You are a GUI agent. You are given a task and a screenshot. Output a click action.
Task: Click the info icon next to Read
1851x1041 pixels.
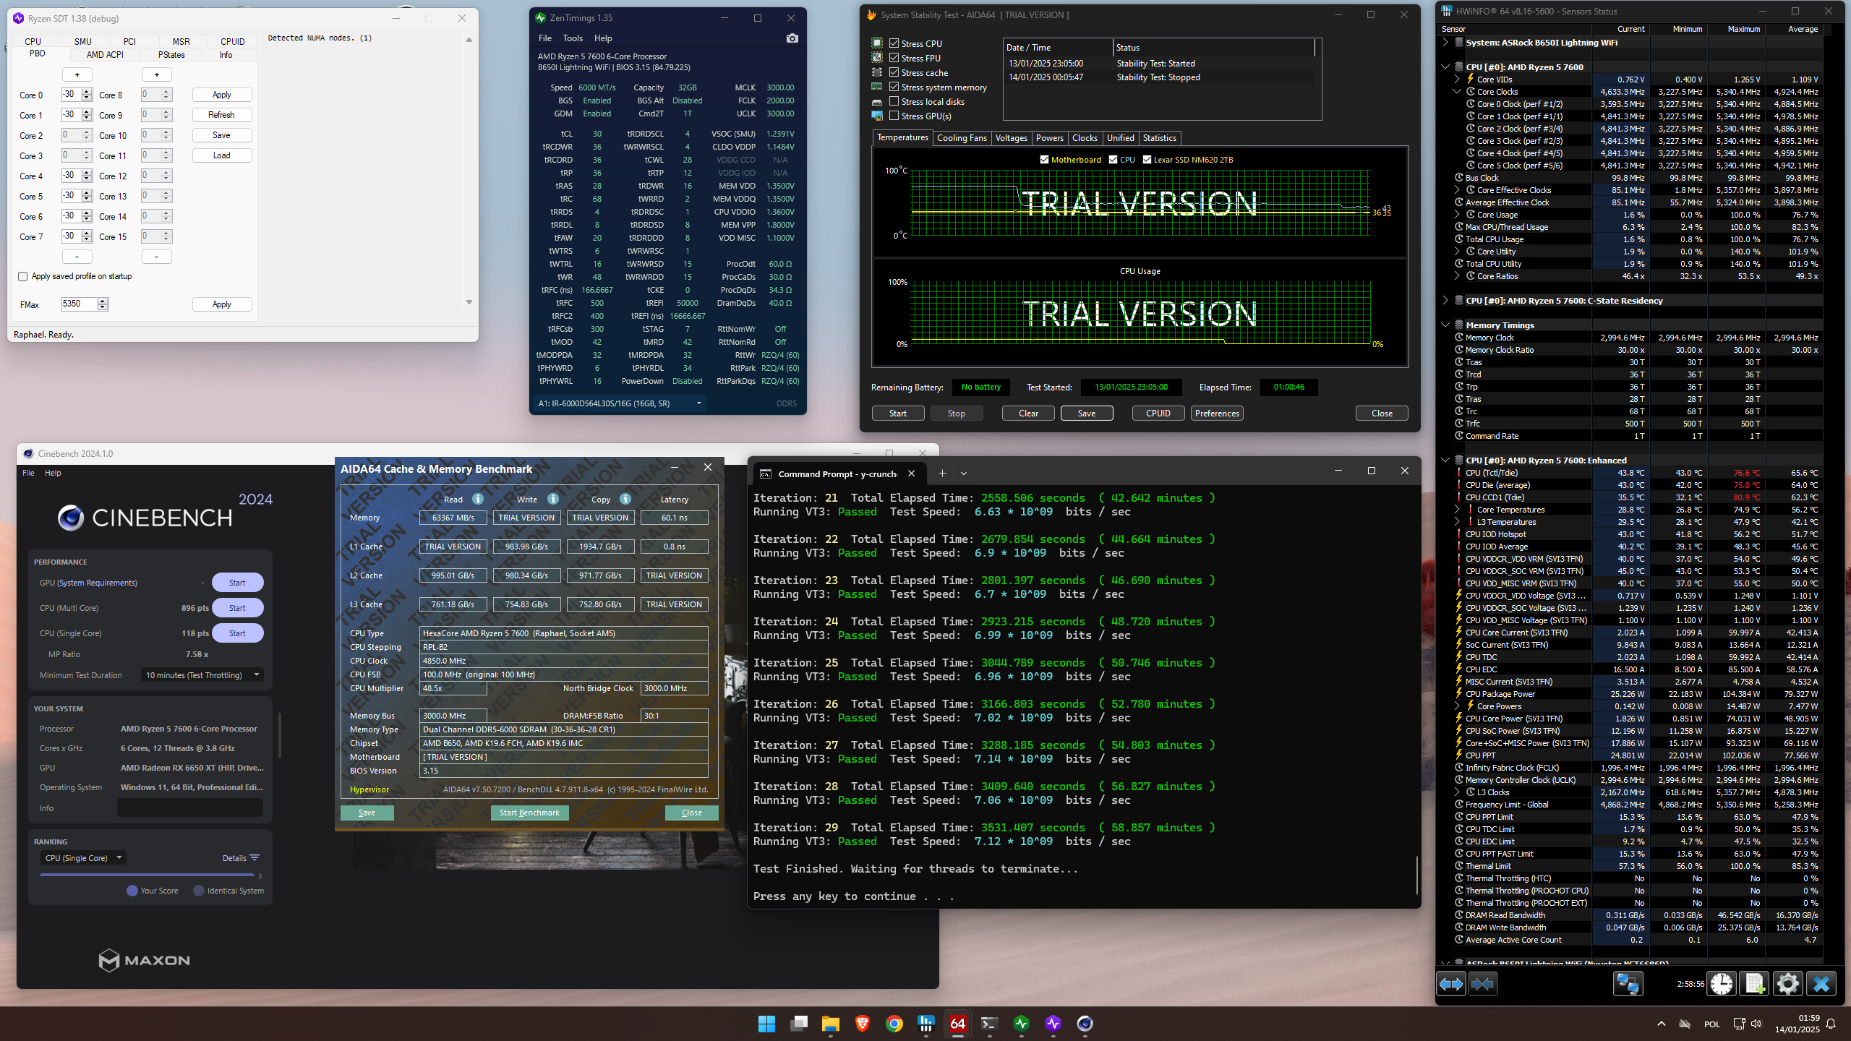[x=478, y=499]
